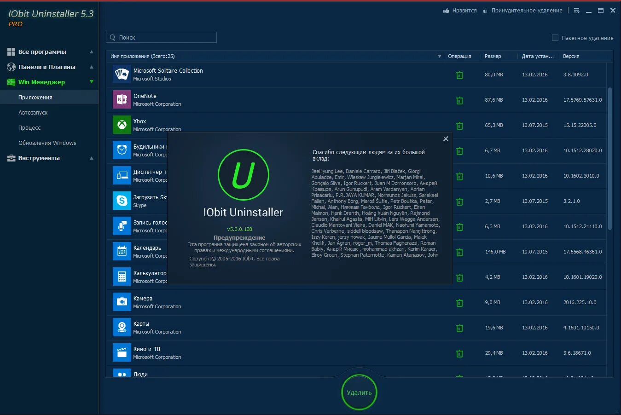The width and height of the screenshot is (621, 415).
Task: Enable the Пакетное удаление checkbox
Action: [x=555, y=38]
